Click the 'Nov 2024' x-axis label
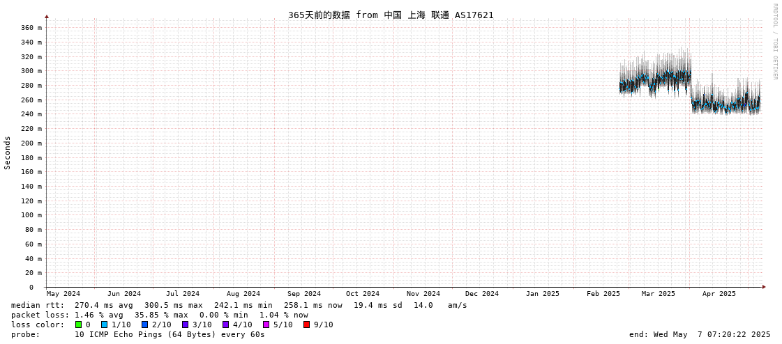 point(423,294)
